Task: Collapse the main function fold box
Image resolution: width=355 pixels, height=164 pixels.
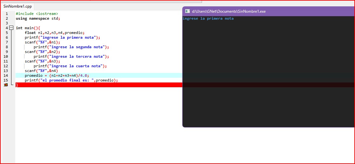Action: coord(11,28)
